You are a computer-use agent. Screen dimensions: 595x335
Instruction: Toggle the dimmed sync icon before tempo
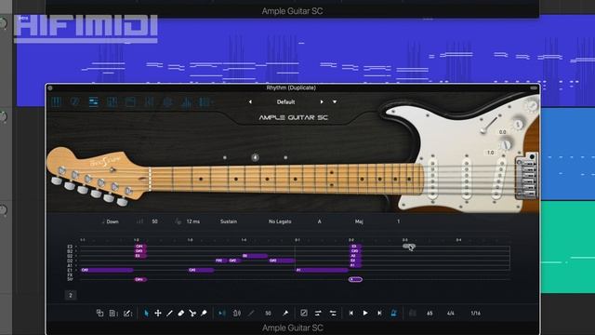click(413, 313)
